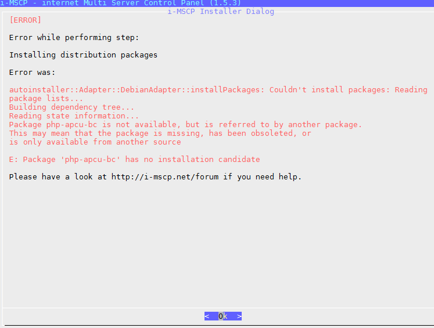This screenshot has height=328, width=434.
Task: Click 'This may mean that the package' line
Action: point(160,134)
